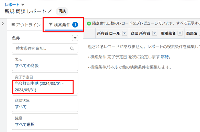Viewport: 200px width, 132px height.
Task: Click the filter count badge 1
Action: pyautogui.click(x=75, y=25)
